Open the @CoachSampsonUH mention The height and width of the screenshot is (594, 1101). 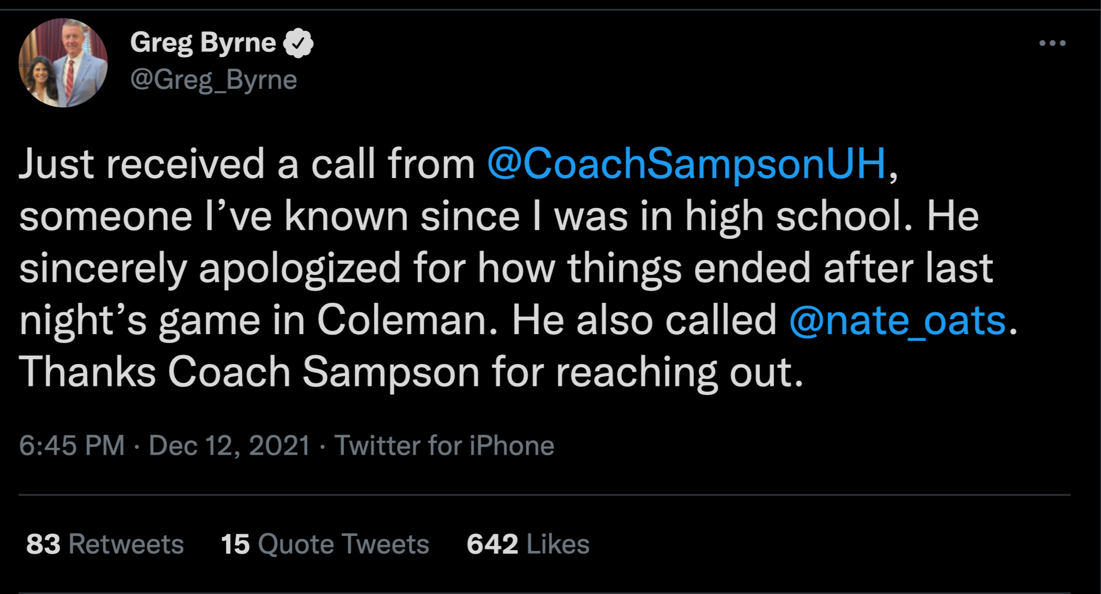tap(686, 163)
